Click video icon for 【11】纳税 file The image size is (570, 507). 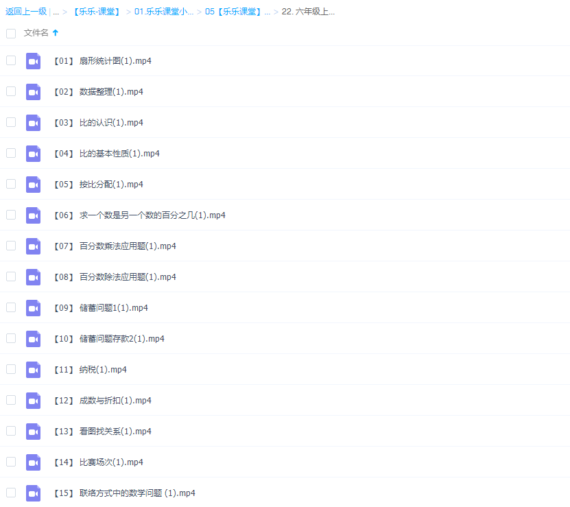tap(33, 370)
